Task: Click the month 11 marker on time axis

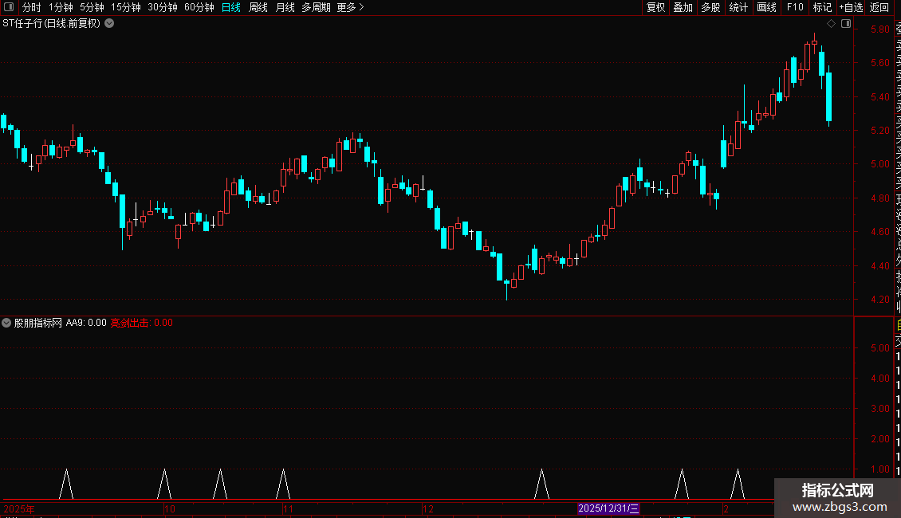Action: pyautogui.click(x=288, y=508)
